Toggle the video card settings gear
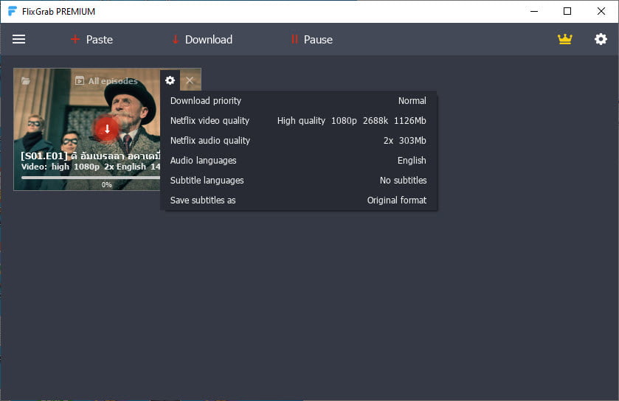This screenshot has height=401, width=619. point(170,80)
